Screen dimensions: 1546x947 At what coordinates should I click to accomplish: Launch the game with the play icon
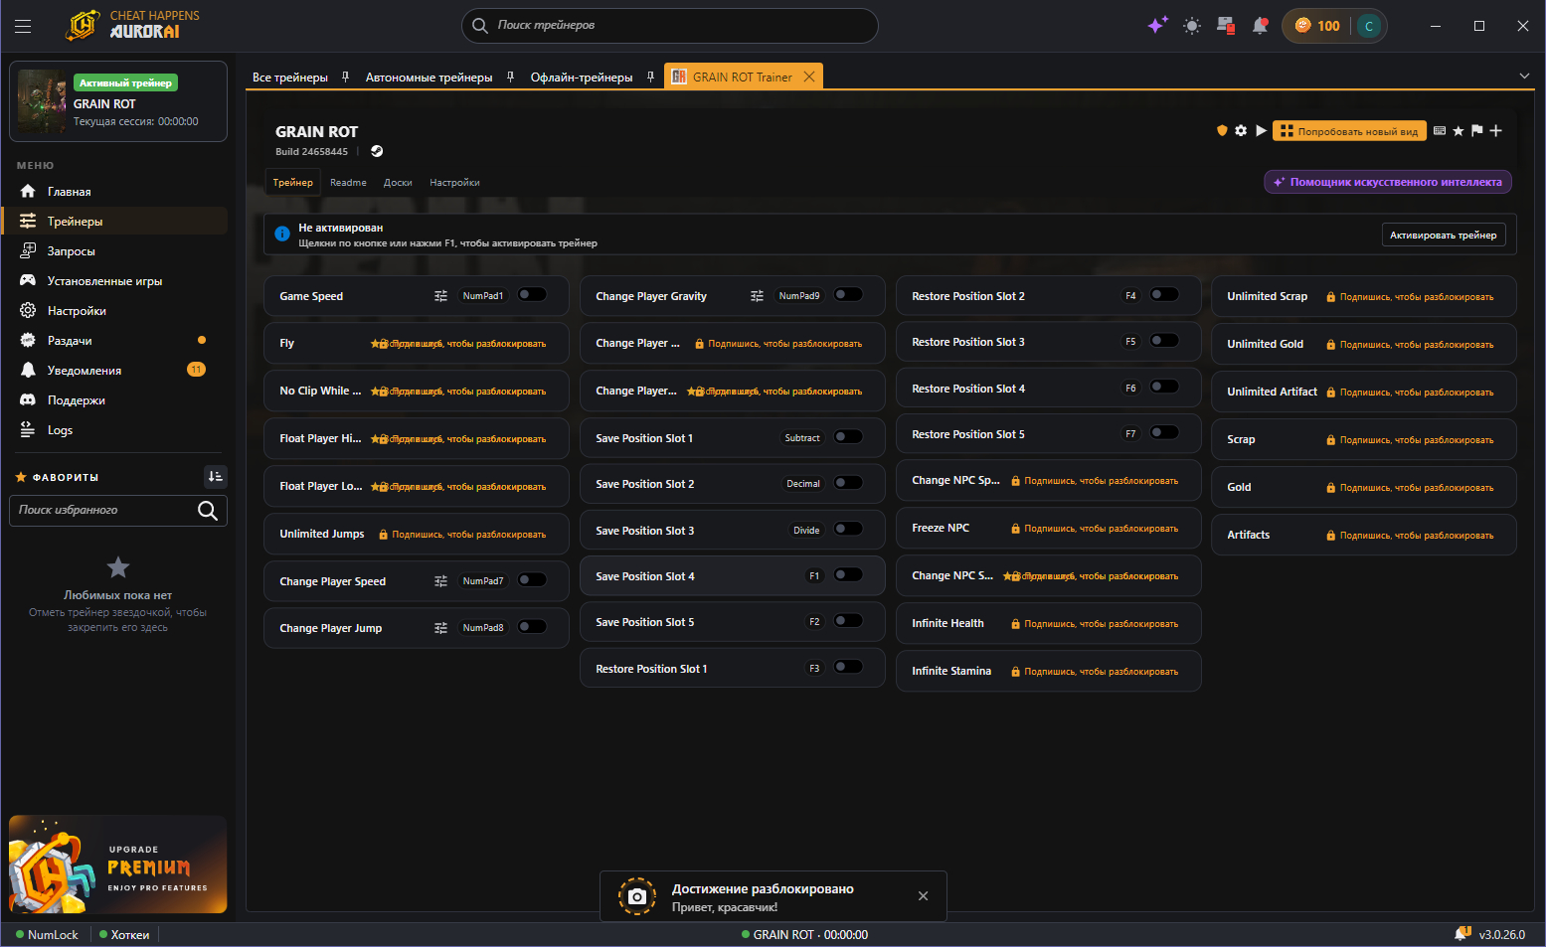tap(1261, 130)
